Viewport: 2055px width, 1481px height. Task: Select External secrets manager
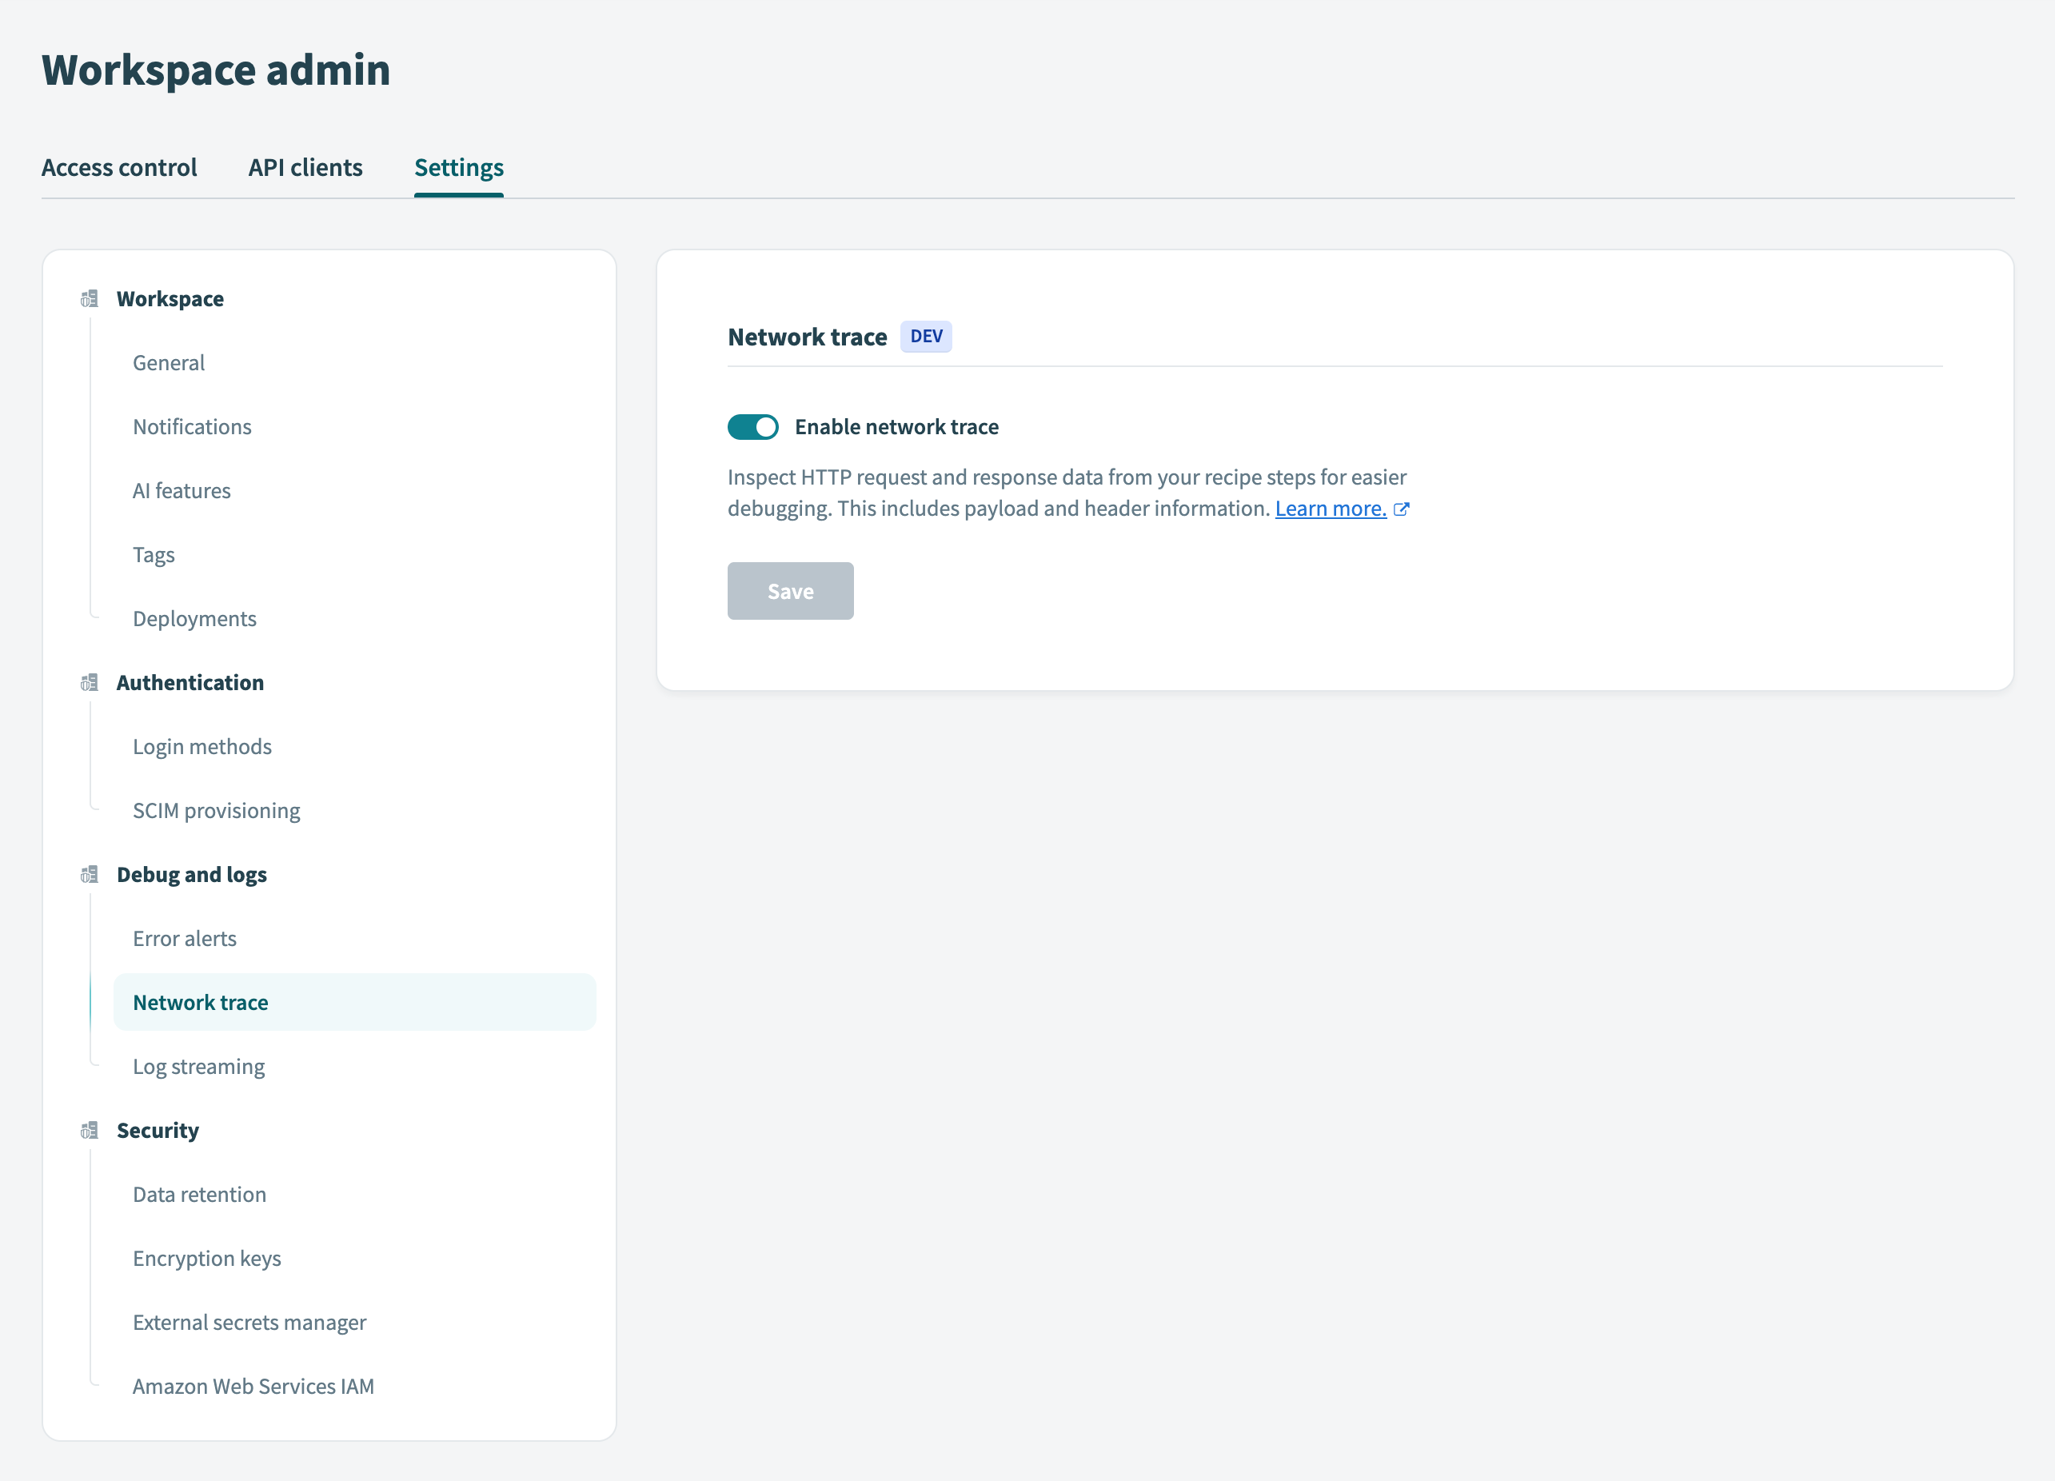(x=249, y=1323)
